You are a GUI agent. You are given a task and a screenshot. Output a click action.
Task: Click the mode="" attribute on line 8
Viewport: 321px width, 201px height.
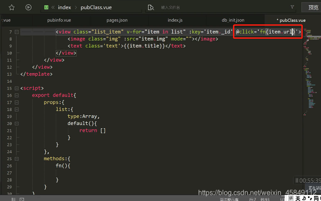(181, 39)
